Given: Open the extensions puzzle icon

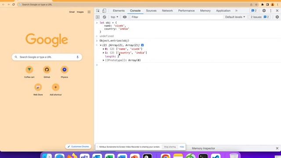Looking at the screenshot, I should [263, 4].
